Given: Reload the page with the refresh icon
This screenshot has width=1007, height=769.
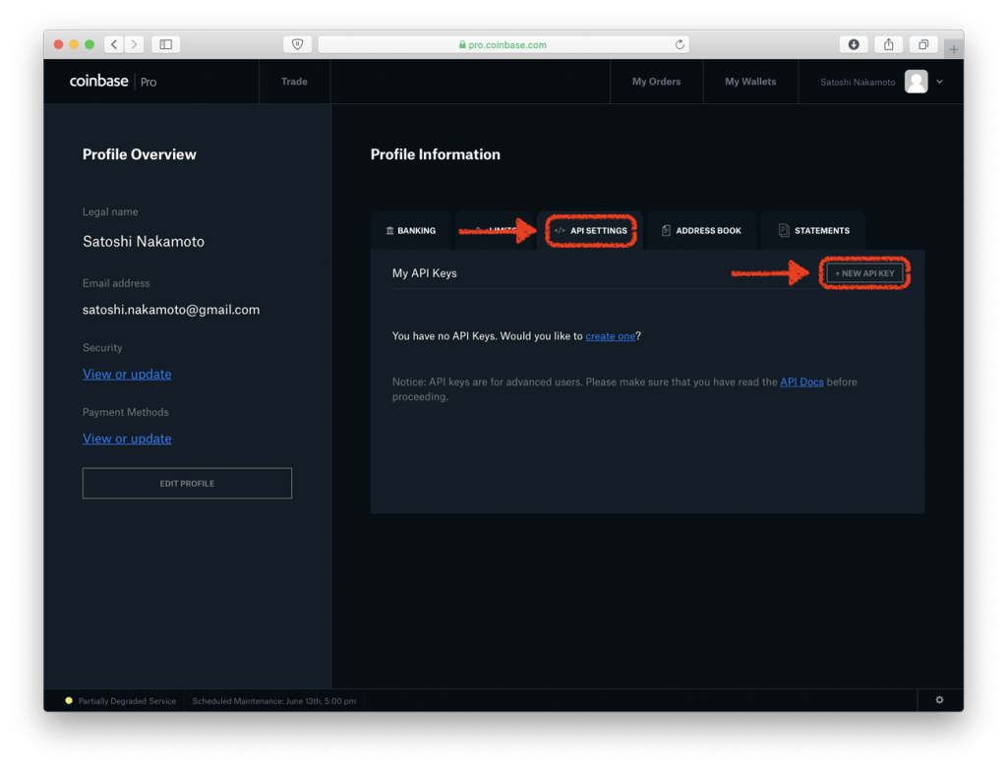Looking at the screenshot, I should pyautogui.click(x=680, y=44).
